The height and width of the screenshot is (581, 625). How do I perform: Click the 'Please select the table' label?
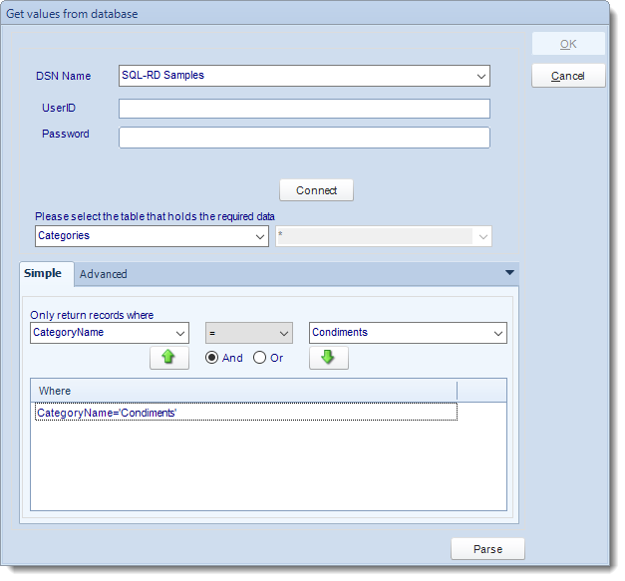[x=155, y=216]
